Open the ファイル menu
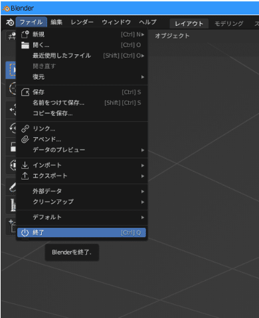 tap(31, 23)
